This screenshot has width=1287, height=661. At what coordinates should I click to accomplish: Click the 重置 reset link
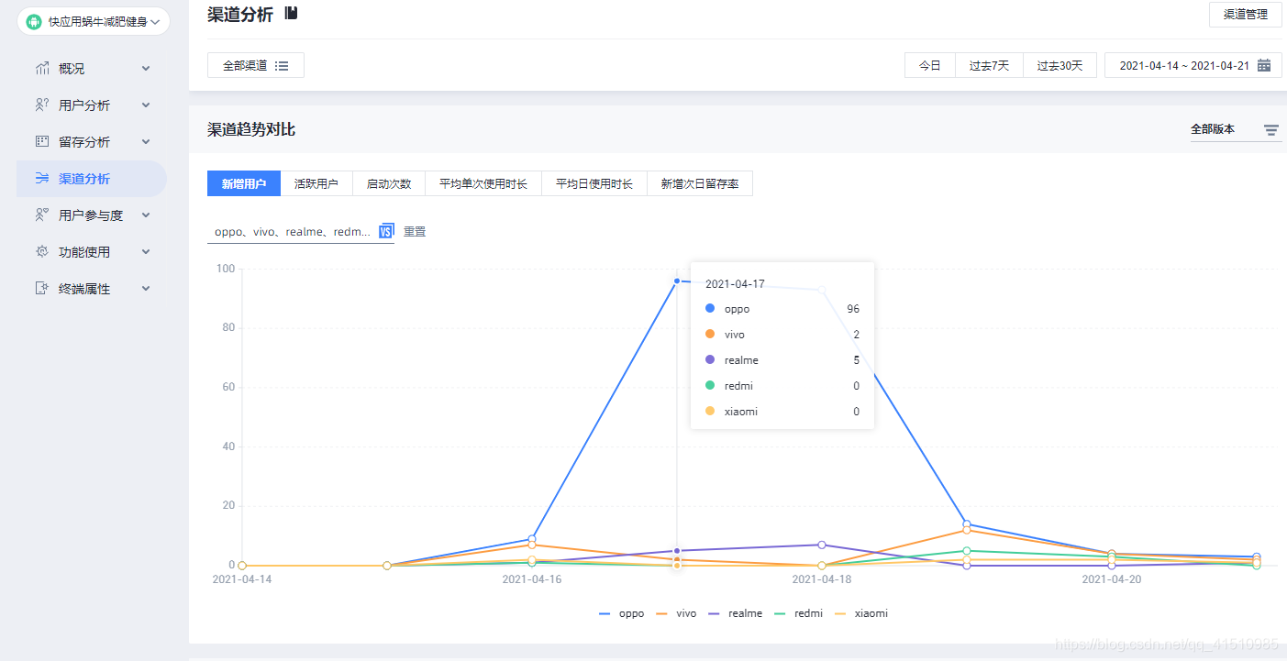point(415,232)
